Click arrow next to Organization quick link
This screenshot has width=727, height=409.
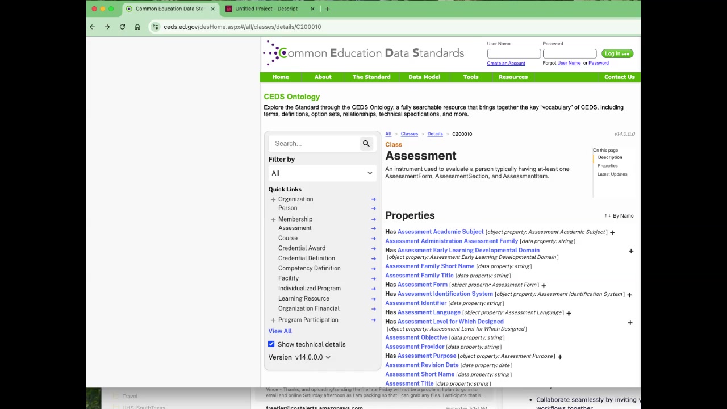tap(373, 199)
